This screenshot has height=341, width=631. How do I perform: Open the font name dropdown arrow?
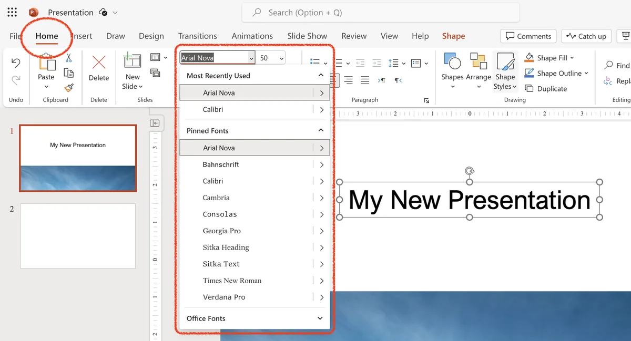(x=251, y=58)
